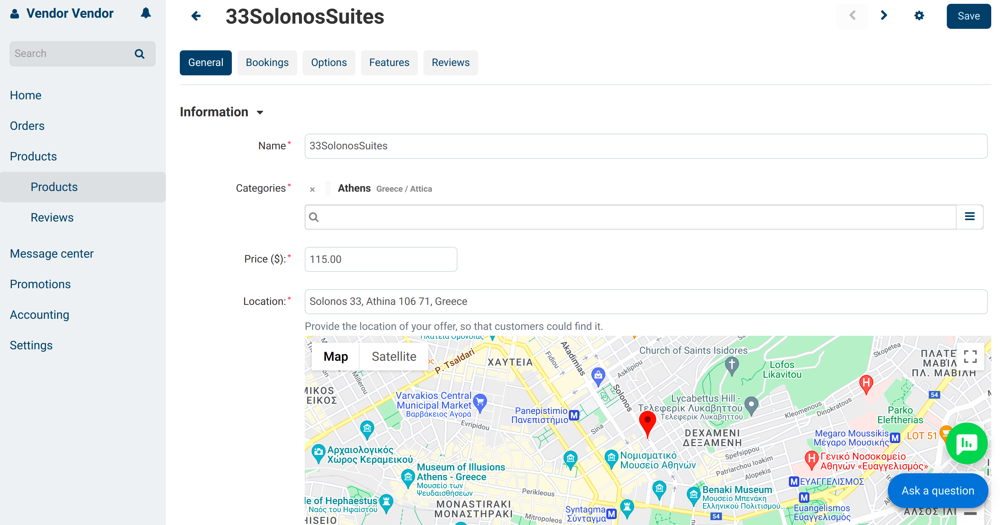Click the red location pin on the map

(648, 425)
